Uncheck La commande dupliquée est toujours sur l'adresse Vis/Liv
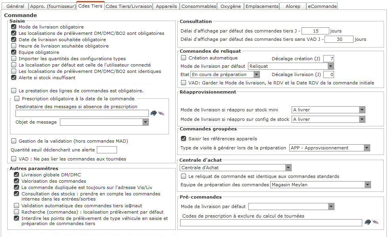 pos(16,187)
